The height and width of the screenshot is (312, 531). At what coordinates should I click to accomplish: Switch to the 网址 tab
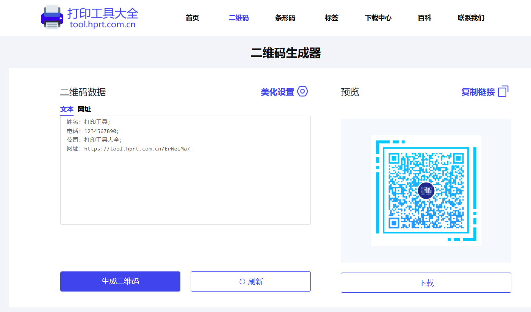[x=84, y=109]
